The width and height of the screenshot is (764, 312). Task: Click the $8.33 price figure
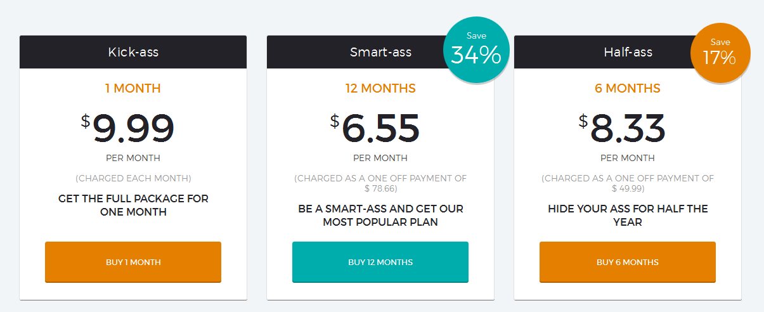point(622,128)
